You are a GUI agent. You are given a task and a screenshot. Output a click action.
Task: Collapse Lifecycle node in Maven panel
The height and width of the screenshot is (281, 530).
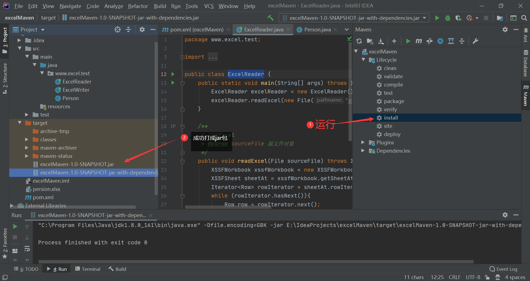[363, 60]
